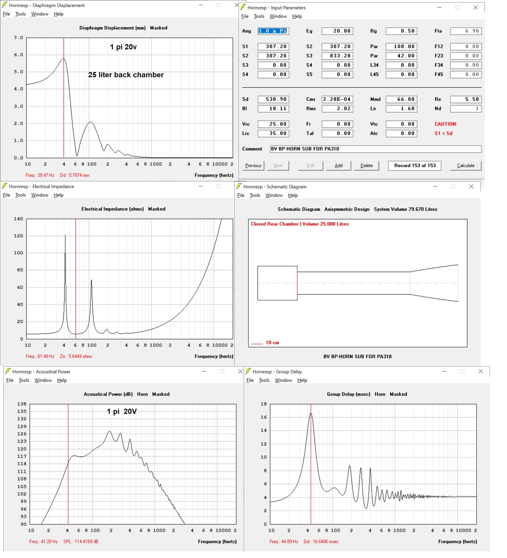Click the Par length field 100.00
Screen dimensions: 507x558
click(x=401, y=47)
